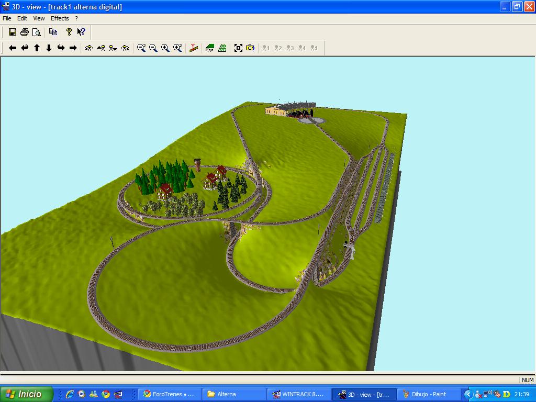
Task: Open the Edit menu
Action: (22, 18)
